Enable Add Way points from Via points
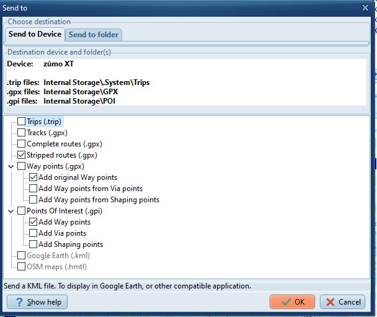The image size is (377, 317). tap(33, 189)
